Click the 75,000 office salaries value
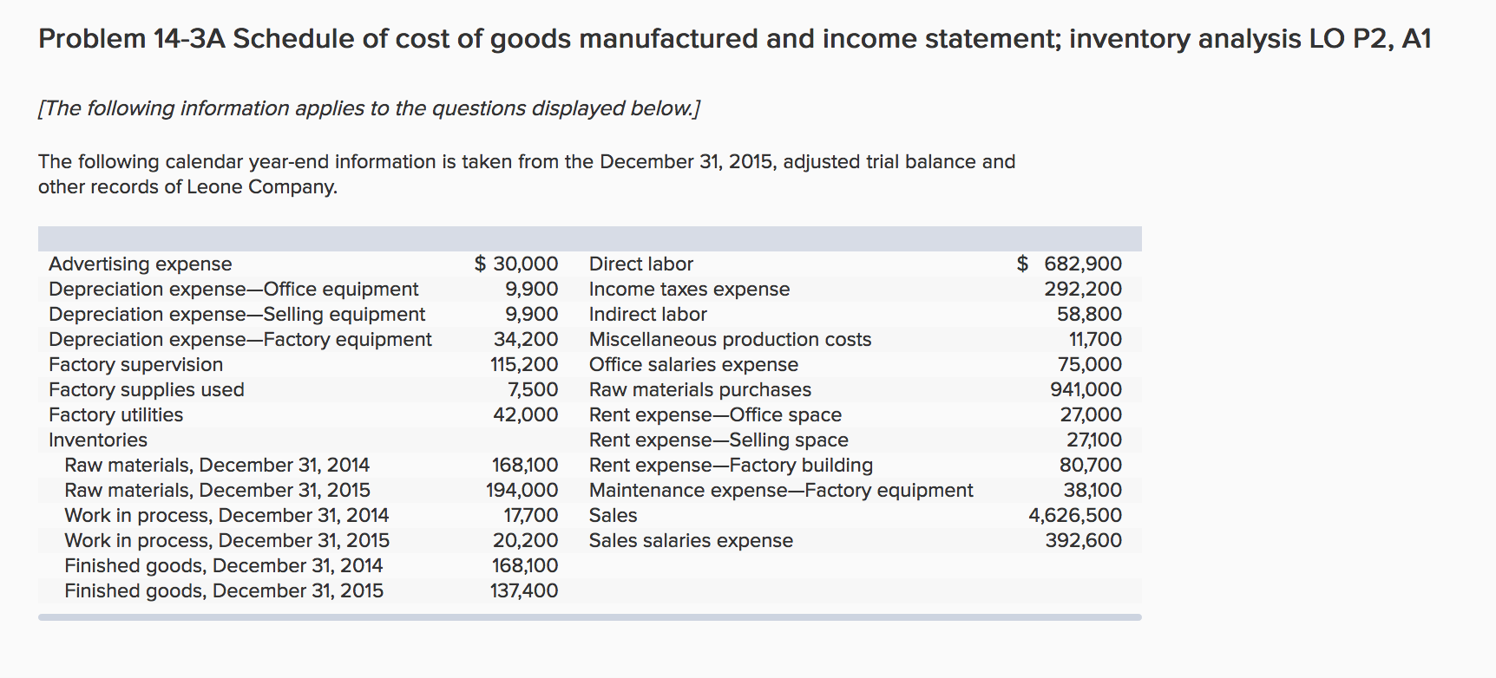Image resolution: width=1496 pixels, height=678 pixels. (x=1090, y=364)
